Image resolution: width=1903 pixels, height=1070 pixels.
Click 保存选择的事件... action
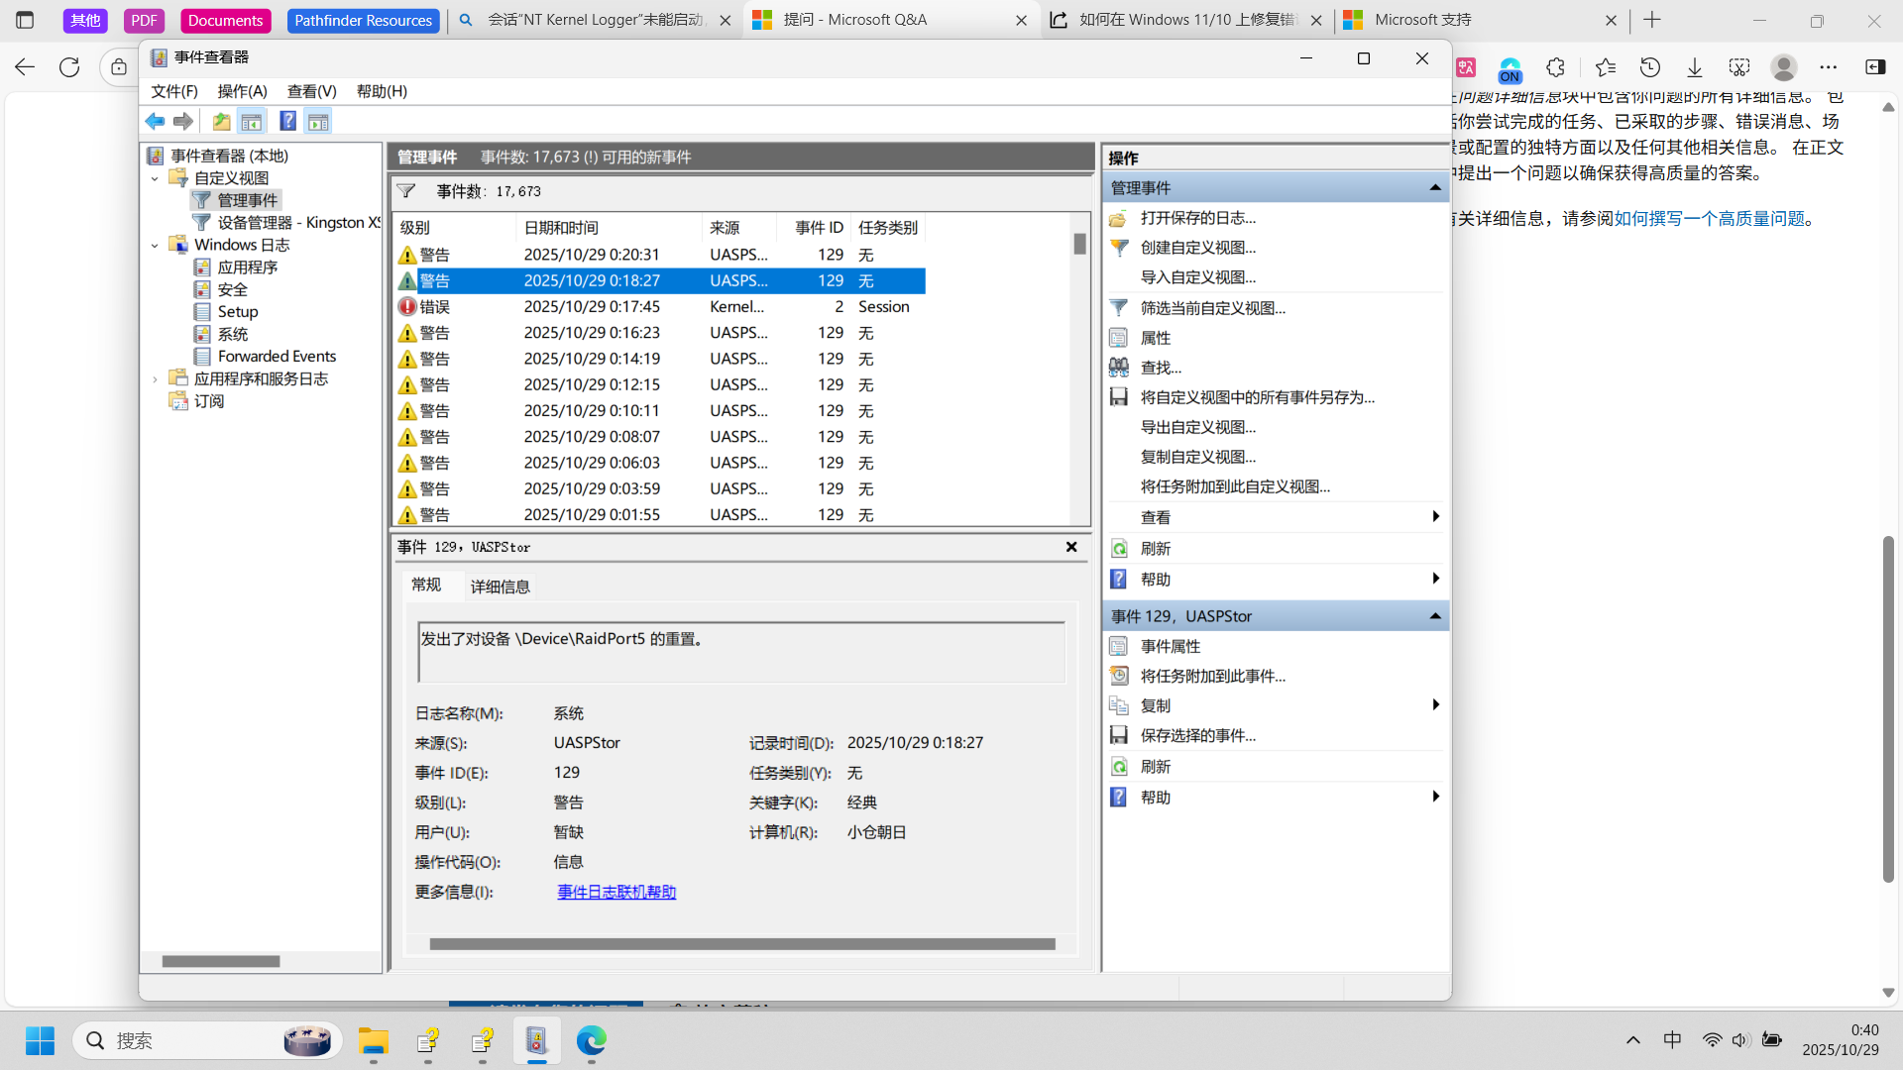click(1197, 735)
